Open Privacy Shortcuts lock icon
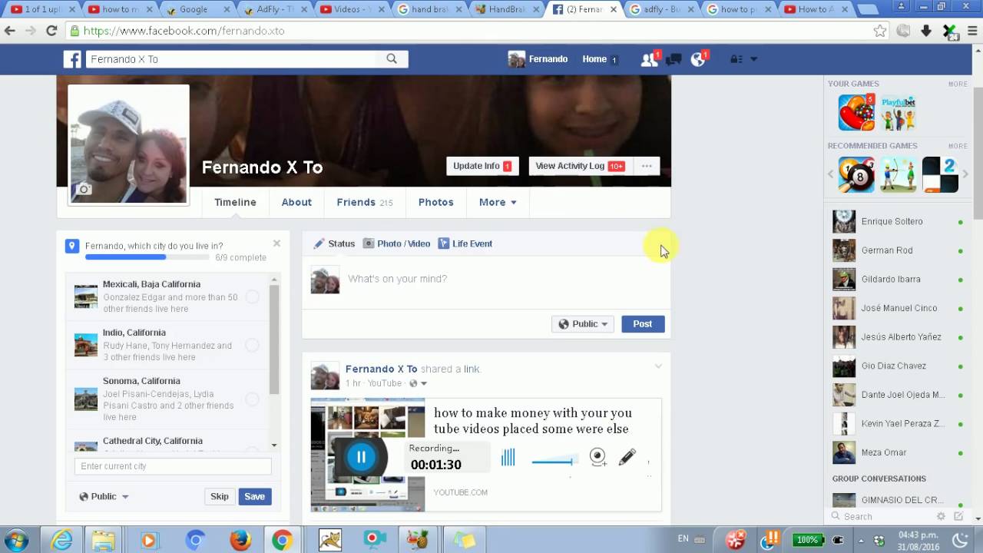The width and height of the screenshot is (983, 553). 736,59
